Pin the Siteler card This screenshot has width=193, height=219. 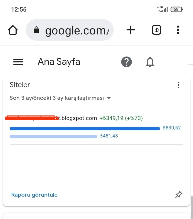coord(179,195)
